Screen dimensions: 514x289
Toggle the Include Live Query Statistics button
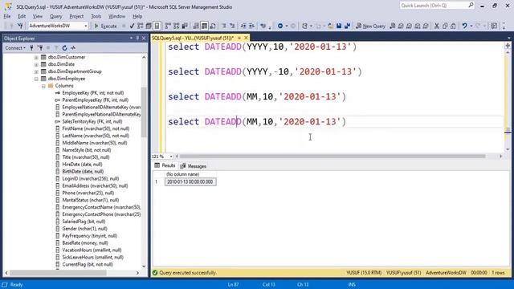[x=177, y=26]
